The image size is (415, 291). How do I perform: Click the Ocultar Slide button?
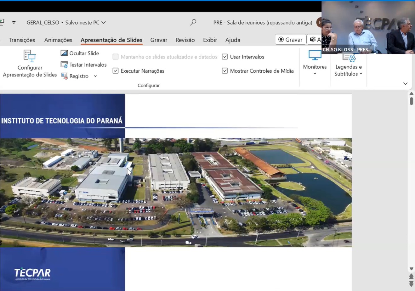[80, 53]
